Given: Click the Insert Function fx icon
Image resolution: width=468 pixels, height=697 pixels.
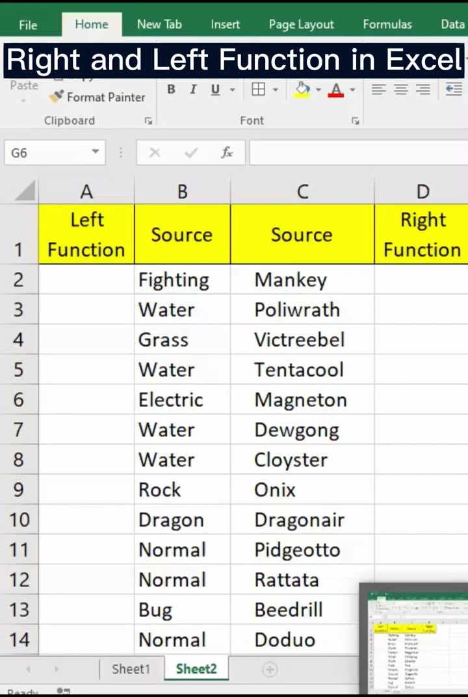Looking at the screenshot, I should click(227, 153).
